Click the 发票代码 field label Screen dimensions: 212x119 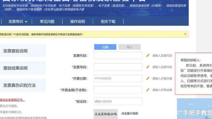[x=80, y=56]
